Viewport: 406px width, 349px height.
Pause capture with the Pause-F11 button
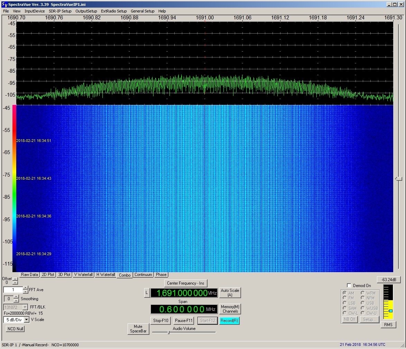[184, 321]
